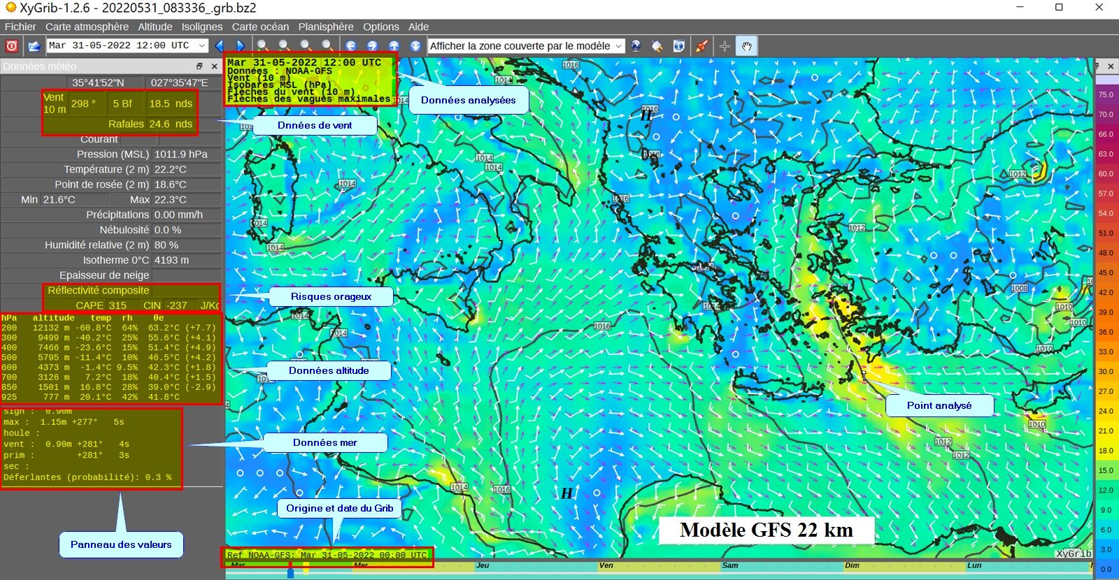This screenshot has height=580, width=1119.
Task: Open the Aide menu
Action: tap(418, 27)
